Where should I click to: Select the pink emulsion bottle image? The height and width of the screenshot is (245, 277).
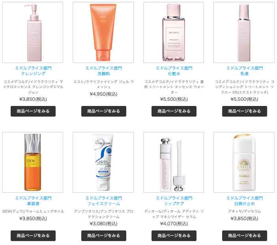244,32
